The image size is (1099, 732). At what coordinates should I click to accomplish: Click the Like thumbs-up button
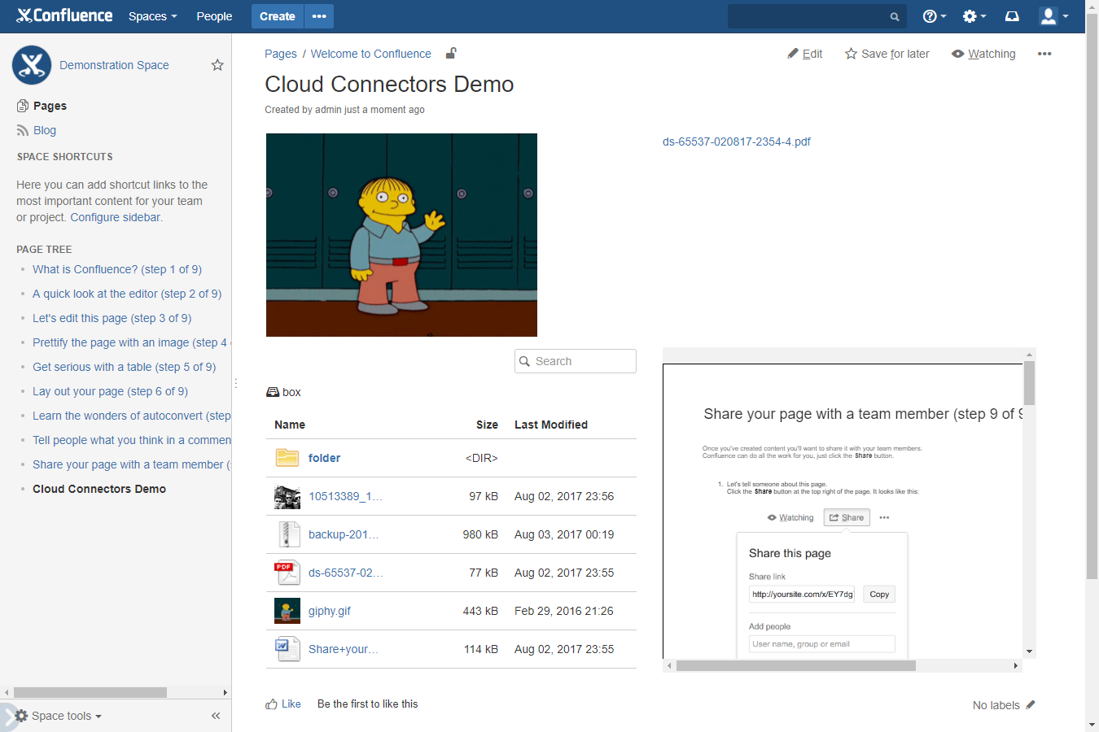(283, 704)
